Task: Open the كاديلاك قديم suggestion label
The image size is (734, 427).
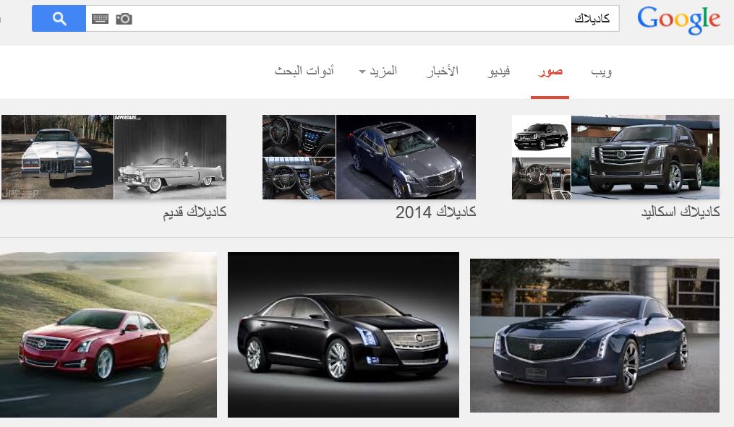Action: click(x=195, y=212)
